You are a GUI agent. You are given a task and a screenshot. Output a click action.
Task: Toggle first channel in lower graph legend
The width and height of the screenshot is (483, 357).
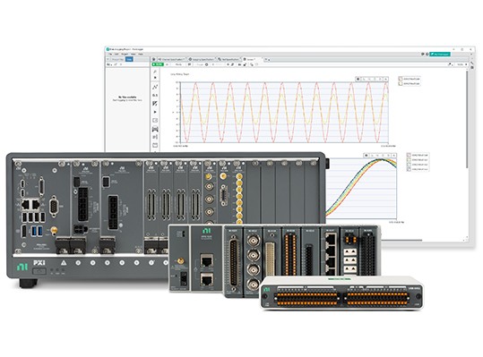409,155
